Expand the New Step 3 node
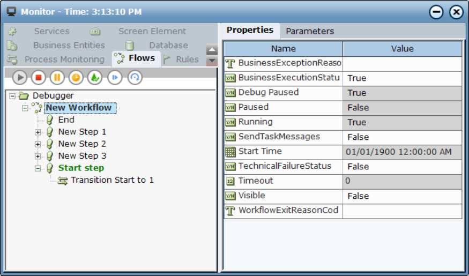Screen dimensions: 469x276 pyautogui.click(x=38, y=156)
